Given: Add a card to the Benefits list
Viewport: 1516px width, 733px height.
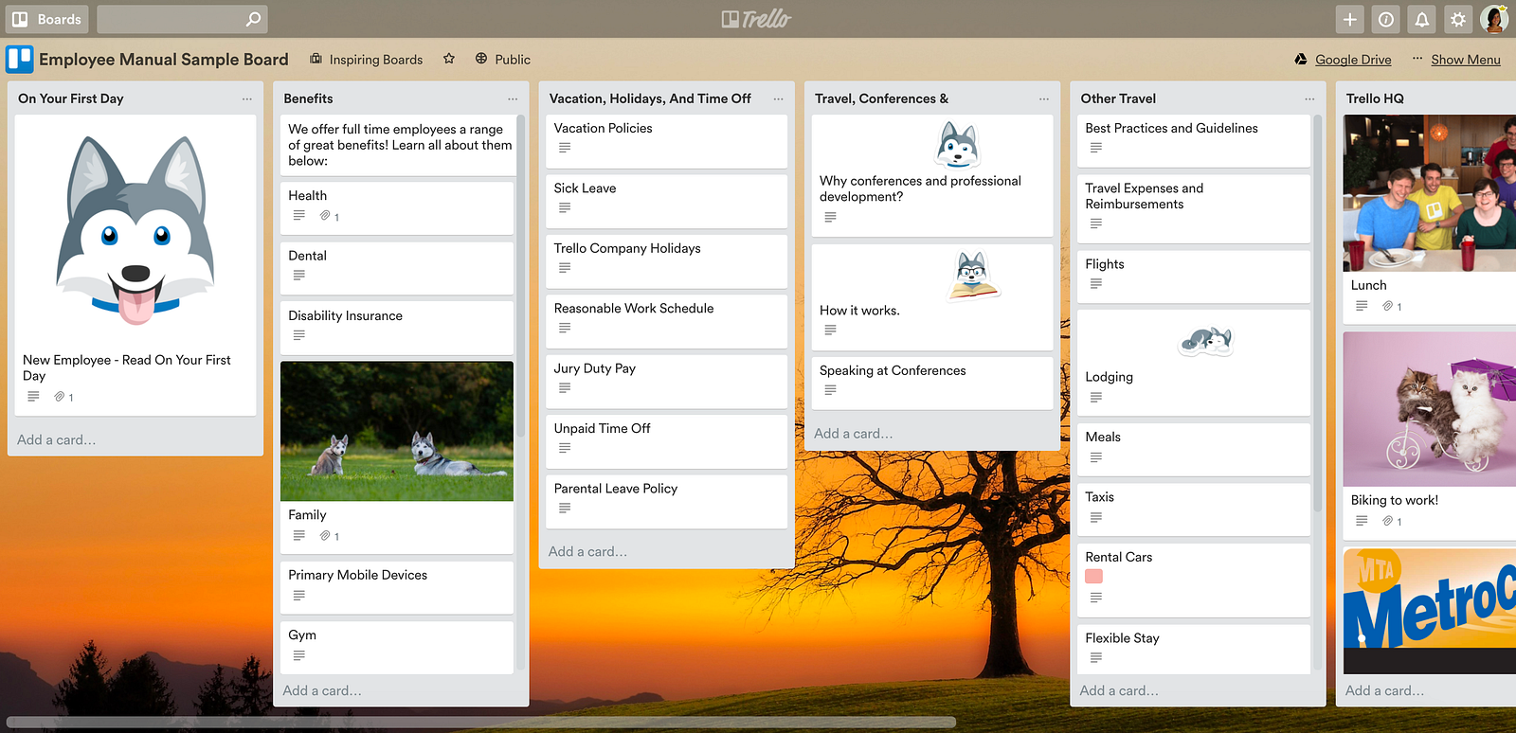Looking at the screenshot, I should (x=322, y=691).
